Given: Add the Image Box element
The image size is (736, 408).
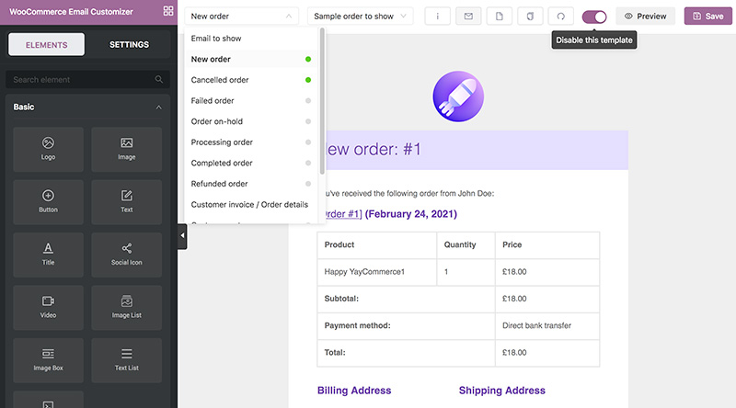Looking at the screenshot, I should (x=49, y=360).
